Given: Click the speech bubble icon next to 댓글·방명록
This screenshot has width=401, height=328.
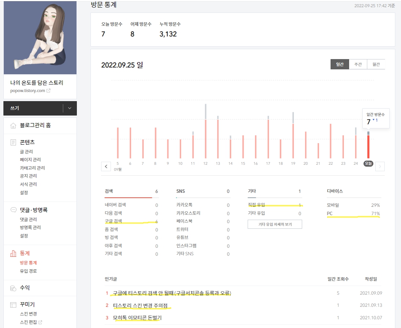Looking at the screenshot, I should tap(13, 210).
